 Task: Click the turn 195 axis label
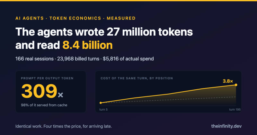235,109
